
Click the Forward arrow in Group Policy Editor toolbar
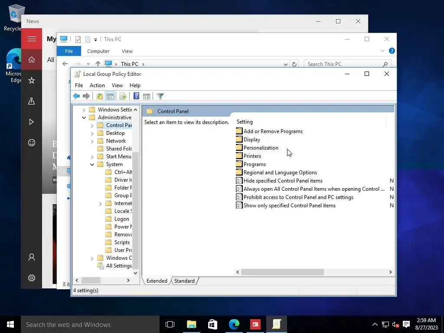86,96
